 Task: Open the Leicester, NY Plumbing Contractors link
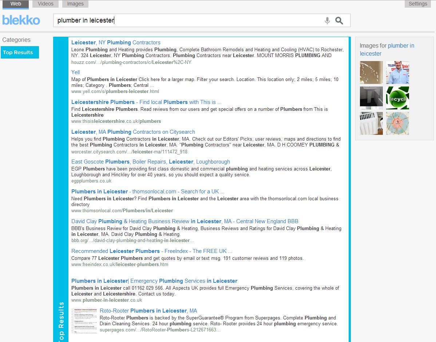116,43
